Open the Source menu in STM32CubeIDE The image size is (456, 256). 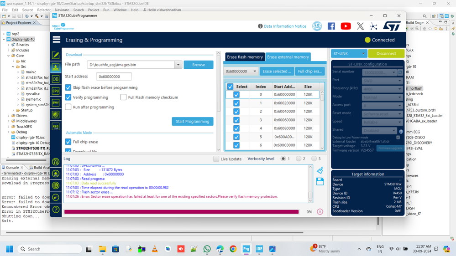point(28,10)
